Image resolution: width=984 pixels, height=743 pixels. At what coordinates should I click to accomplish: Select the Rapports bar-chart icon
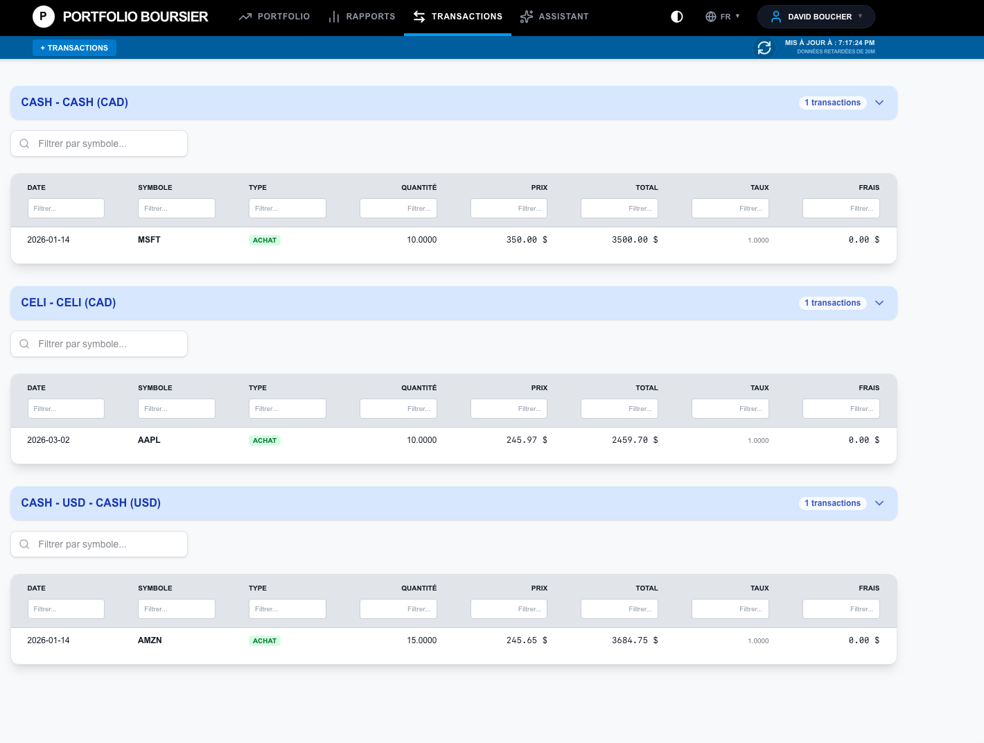335,16
